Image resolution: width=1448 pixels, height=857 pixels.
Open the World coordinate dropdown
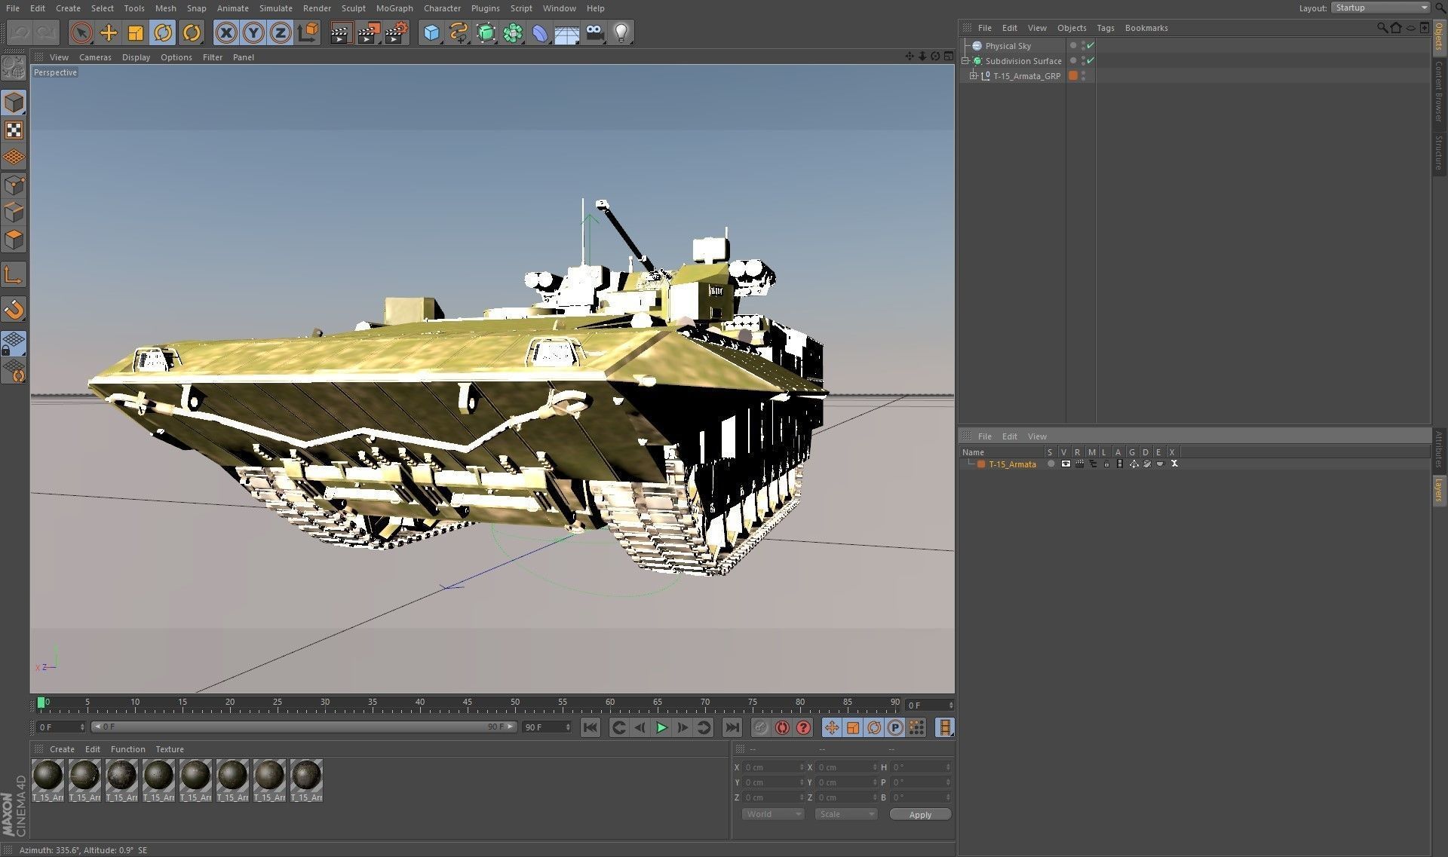pos(773,814)
